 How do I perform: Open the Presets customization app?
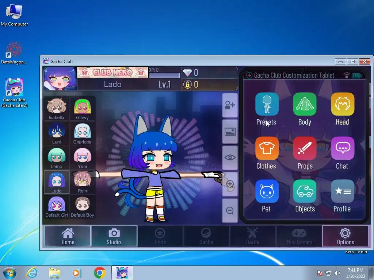pos(267,104)
